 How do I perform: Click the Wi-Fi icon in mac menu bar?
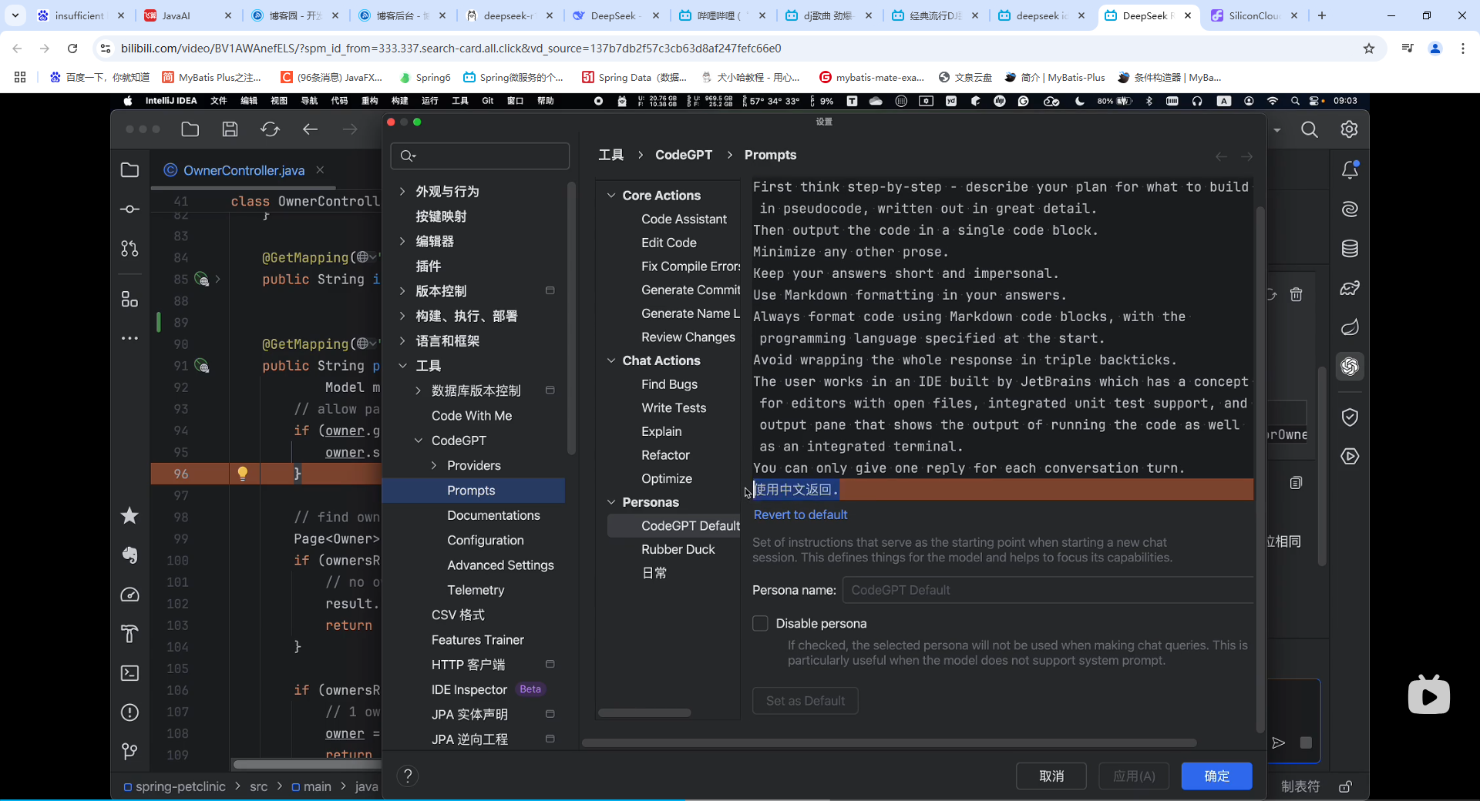(1273, 101)
